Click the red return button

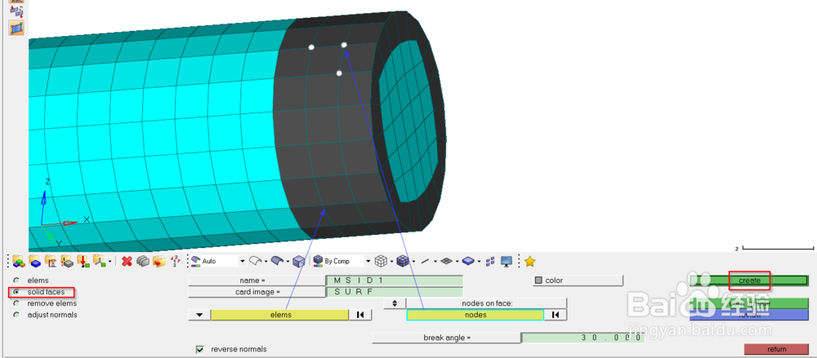776,349
